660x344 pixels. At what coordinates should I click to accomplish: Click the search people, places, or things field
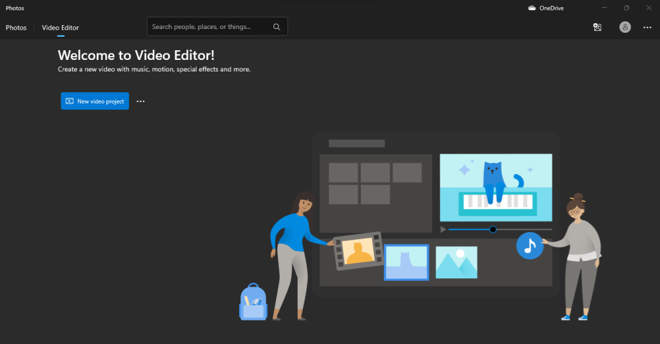tap(217, 26)
